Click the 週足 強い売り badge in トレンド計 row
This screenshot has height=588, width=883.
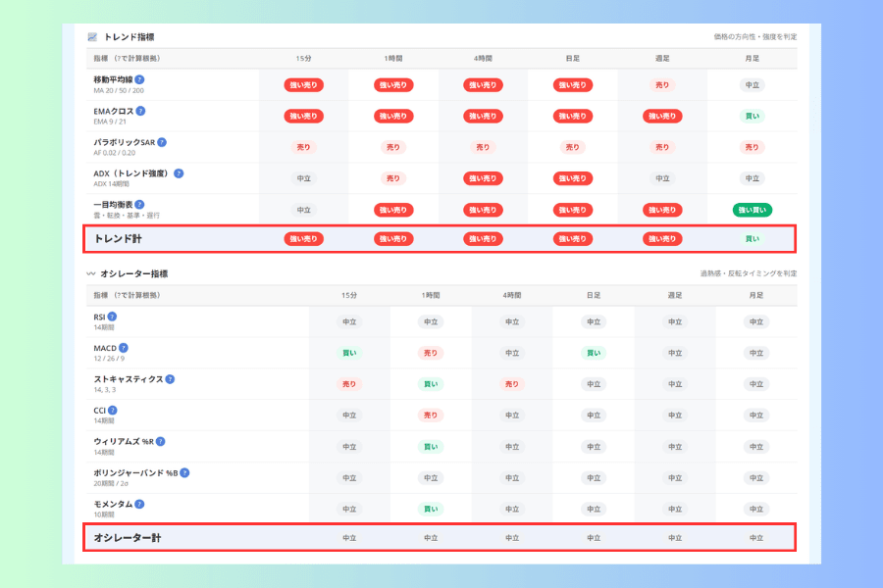662,239
